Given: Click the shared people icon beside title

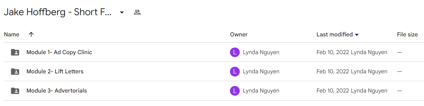Looking at the screenshot, I should 137,12.
